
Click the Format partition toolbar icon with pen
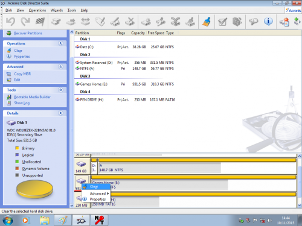pyautogui.click(x=115, y=22)
